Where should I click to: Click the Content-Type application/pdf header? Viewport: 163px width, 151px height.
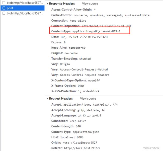click(86, 31)
